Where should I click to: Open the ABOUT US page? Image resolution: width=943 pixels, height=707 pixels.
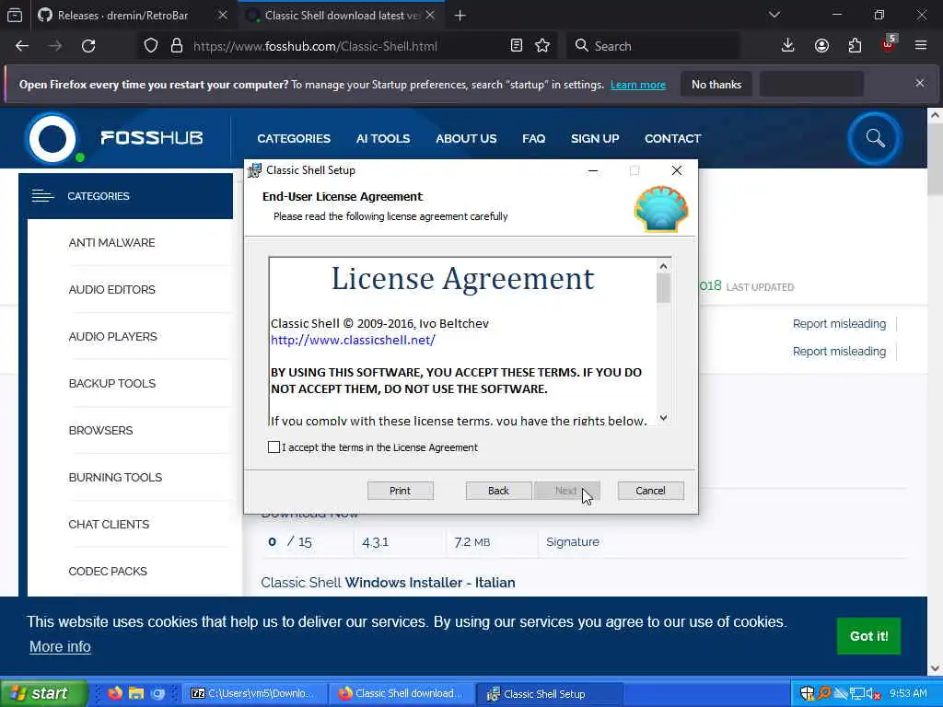pos(466,139)
